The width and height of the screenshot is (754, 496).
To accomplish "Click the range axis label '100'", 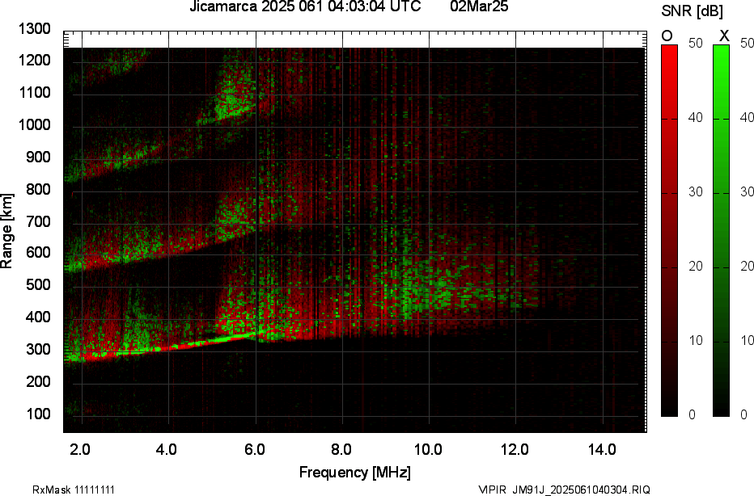I will tap(38, 414).
